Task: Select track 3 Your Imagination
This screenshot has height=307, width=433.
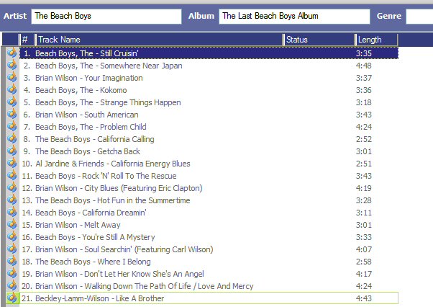Action: coord(209,78)
